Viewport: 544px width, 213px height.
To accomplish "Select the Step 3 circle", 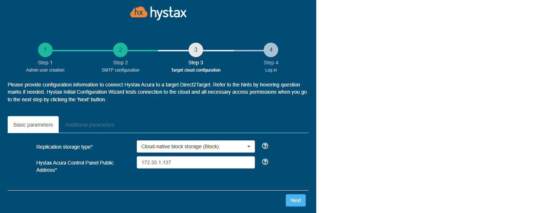I will (196, 50).
